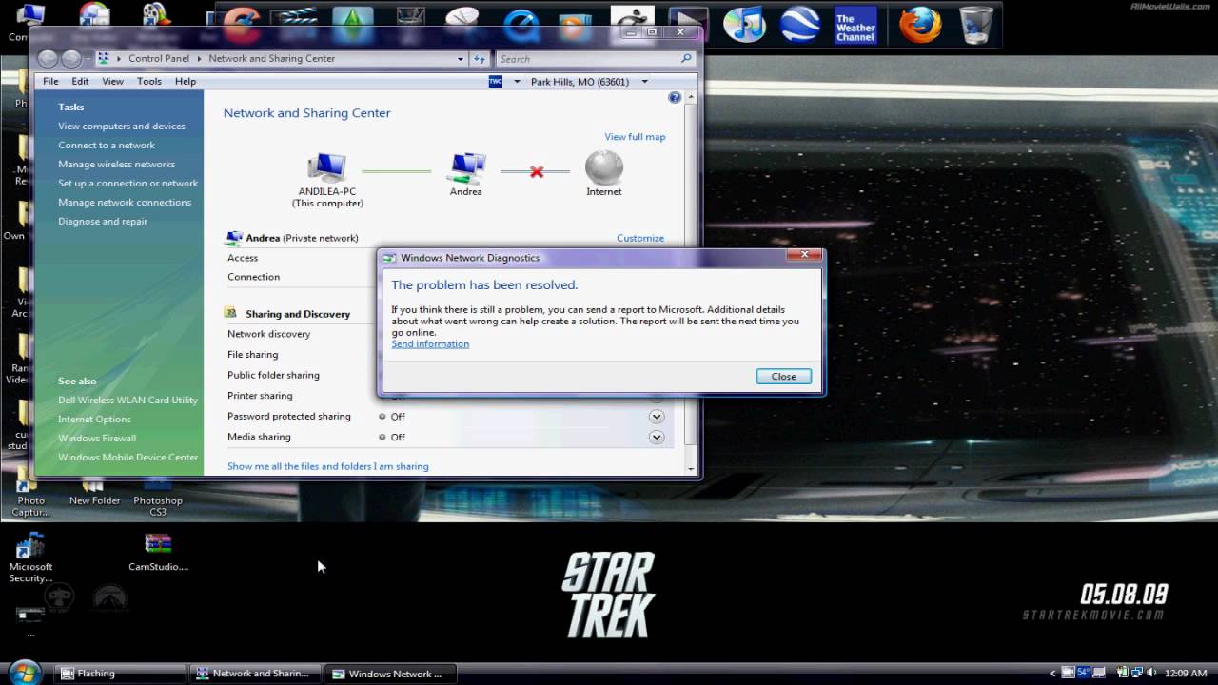Open the Help menu

(186, 82)
